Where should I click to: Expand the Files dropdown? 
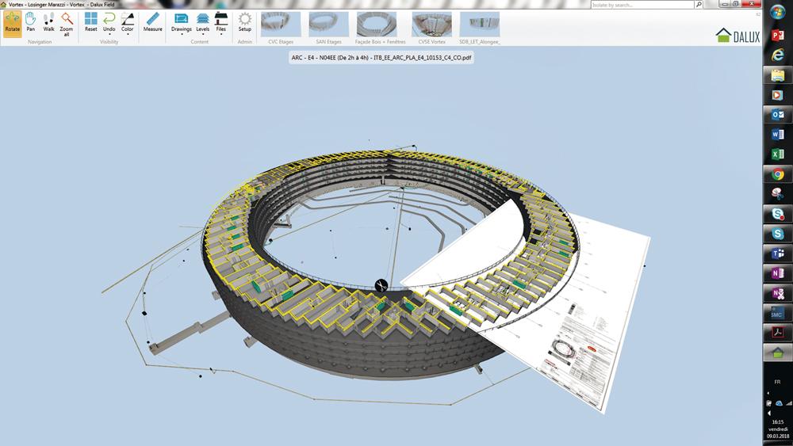point(221,24)
